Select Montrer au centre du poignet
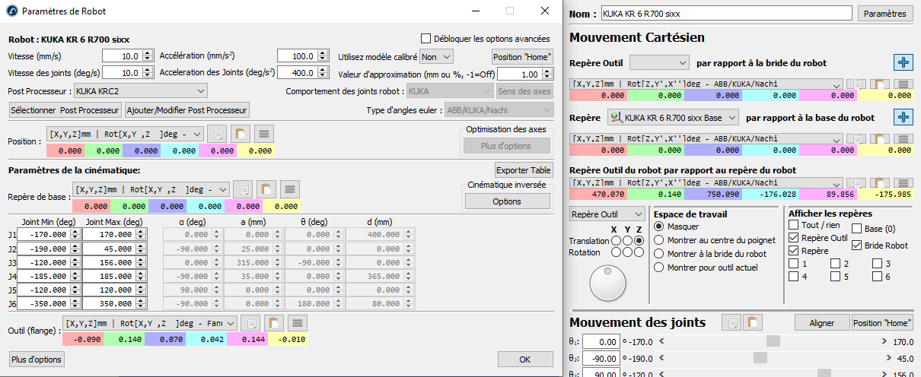921x377 pixels. click(x=659, y=240)
